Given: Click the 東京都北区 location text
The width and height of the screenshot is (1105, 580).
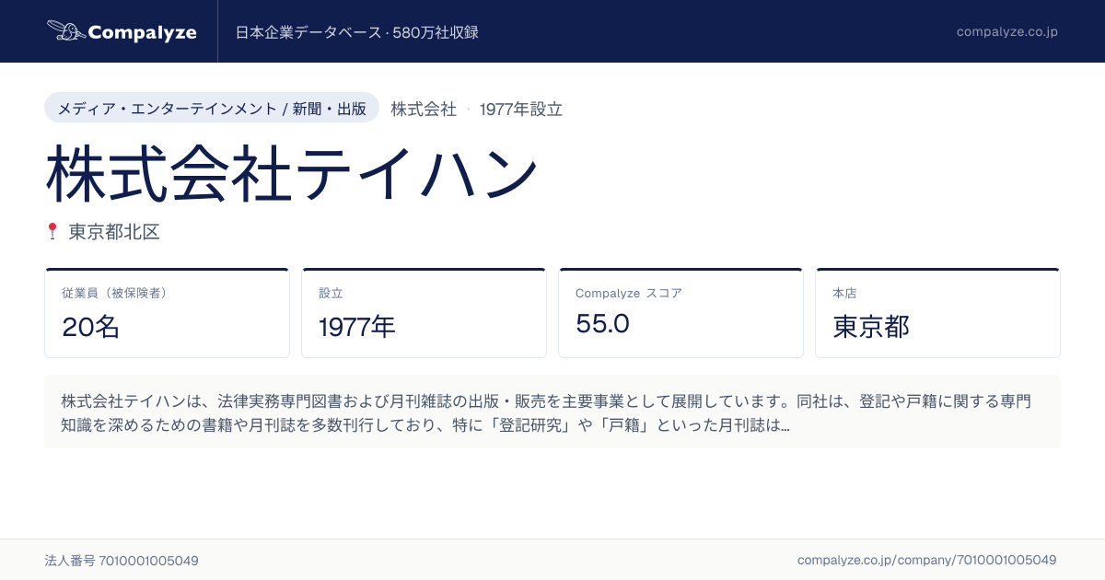Looking at the screenshot, I should pyautogui.click(x=114, y=232).
